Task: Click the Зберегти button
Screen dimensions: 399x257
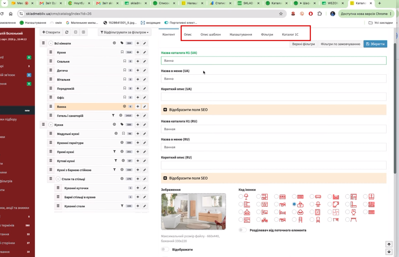Action: tap(375, 44)
